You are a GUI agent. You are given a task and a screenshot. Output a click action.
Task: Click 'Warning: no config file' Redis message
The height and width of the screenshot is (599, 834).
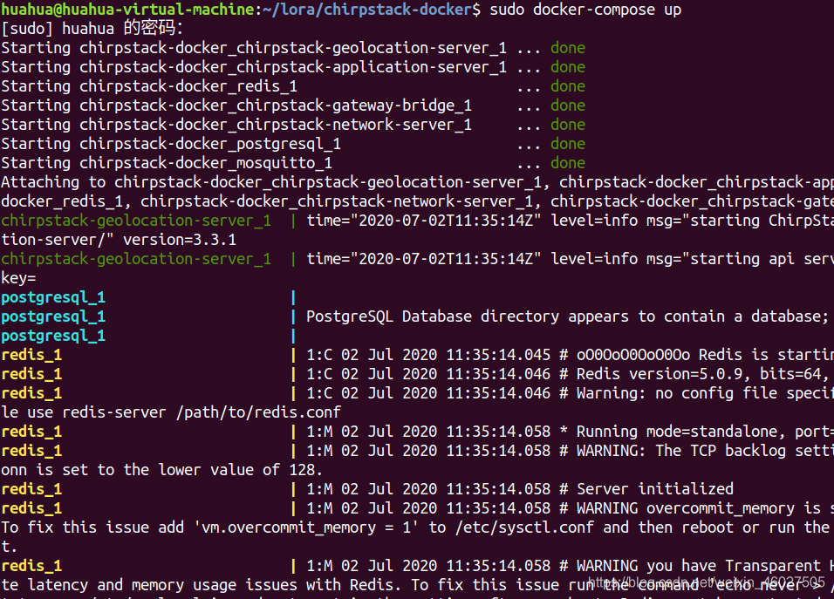pos(705,392)
